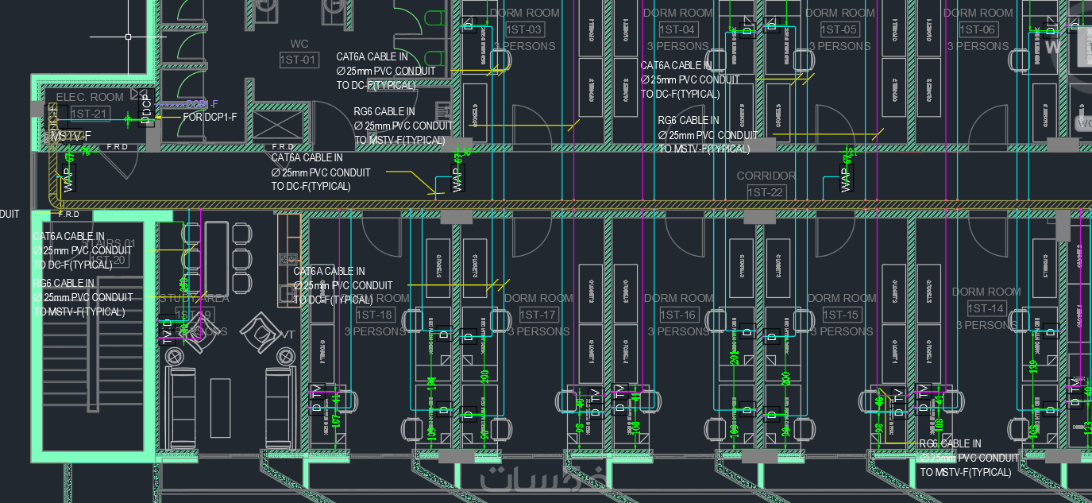This screenshot has width=1092, height=503.
Task: Select the 1ST-06 room tag
Action: point(977,29)
